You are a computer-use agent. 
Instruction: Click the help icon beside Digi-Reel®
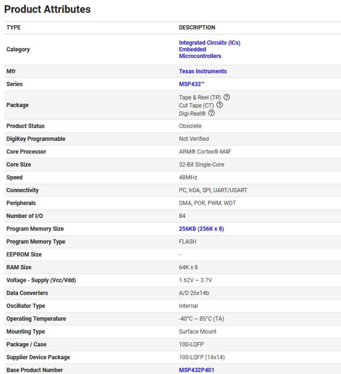coord(211,113)
